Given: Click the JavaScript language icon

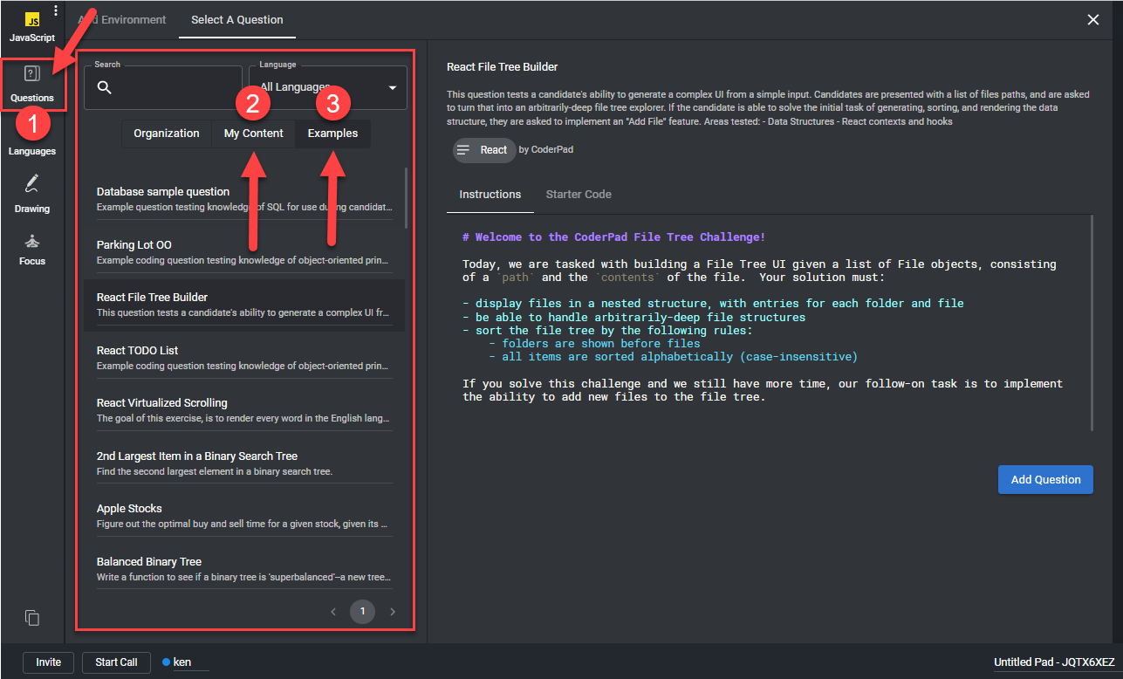Looking at the screenshot, I should pyautogui.click(x=32, y=21).
